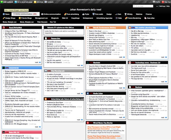Click the shield icon on Pure webb tab
This screenshot has height=140, width=171.
click(x=94, y=14)
